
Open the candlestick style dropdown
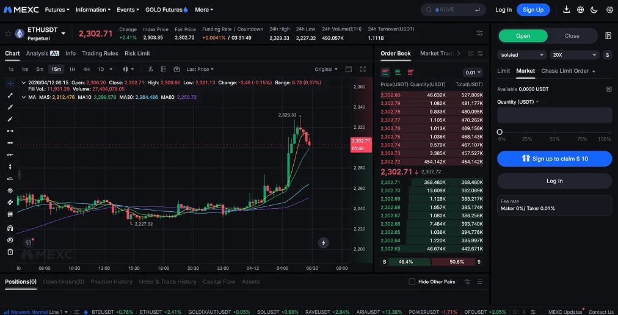(128, 69)
